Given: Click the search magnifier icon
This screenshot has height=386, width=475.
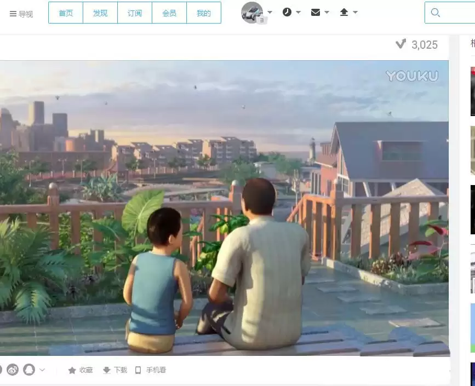Looking at the screenshot, I should tap(436, 13).
